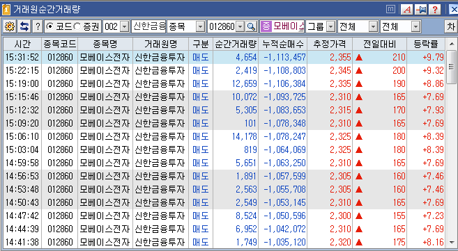Click the scrollbar up arrow

(x=452, y=44)
